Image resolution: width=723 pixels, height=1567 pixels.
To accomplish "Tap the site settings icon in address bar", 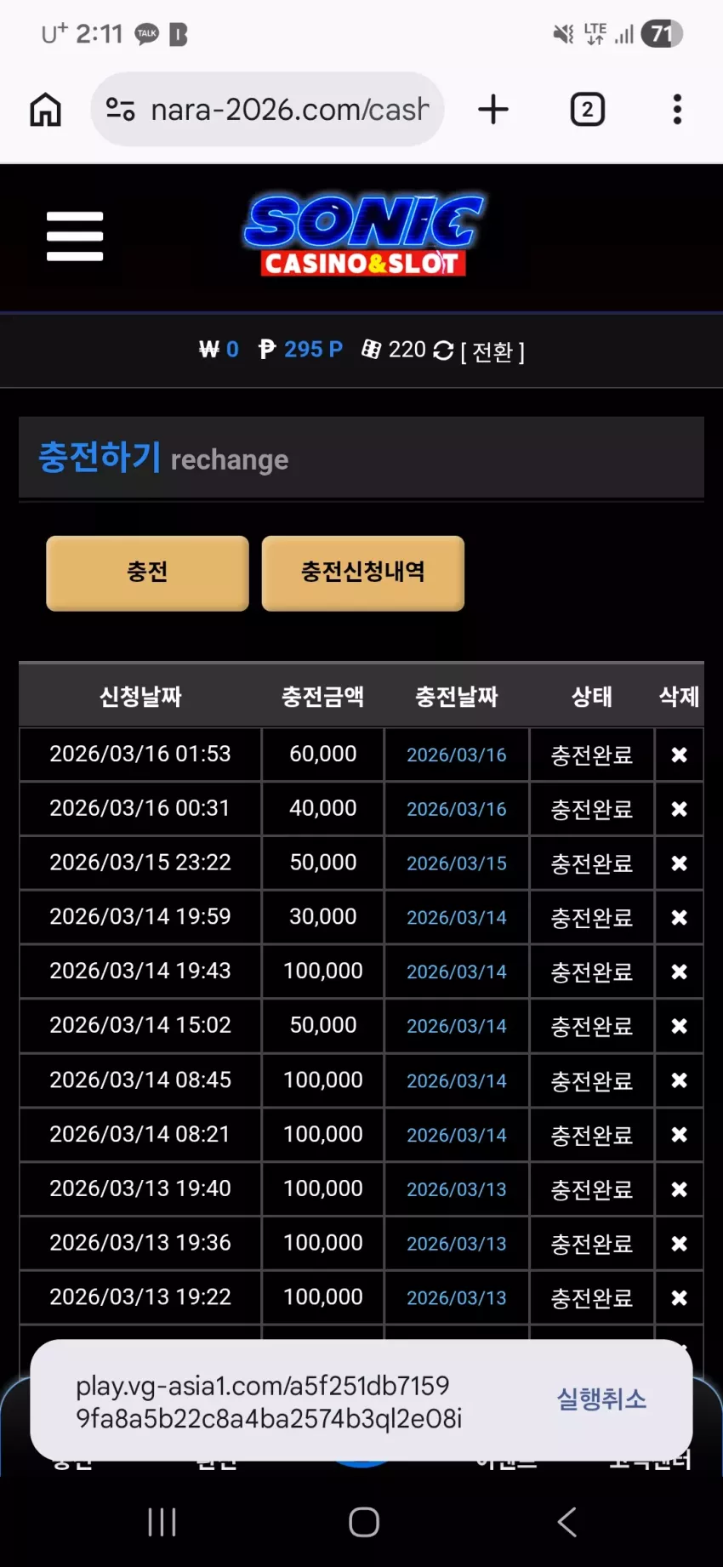I will click(120, 110).
